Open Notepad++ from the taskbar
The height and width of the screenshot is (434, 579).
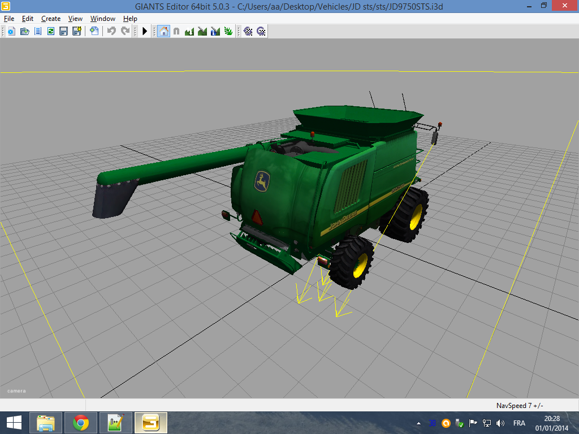(115, 423)
